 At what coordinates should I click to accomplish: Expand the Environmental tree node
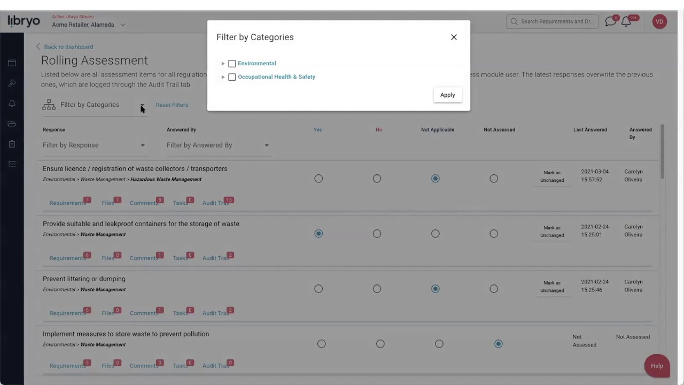click(223, 64)
